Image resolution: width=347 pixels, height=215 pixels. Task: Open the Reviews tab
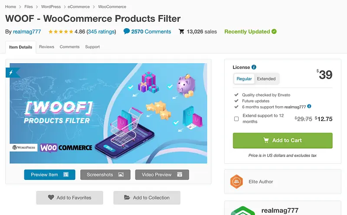(46, 47)
